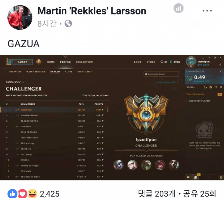Viewport: 224px width, 198px height.
Task: Click the social search magnifier icon
Action: (221, 87)
